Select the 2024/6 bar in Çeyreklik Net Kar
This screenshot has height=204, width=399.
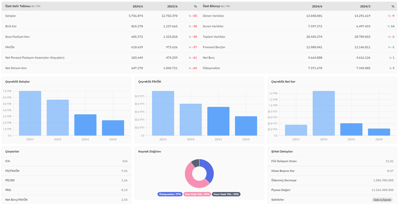(379, 132)
